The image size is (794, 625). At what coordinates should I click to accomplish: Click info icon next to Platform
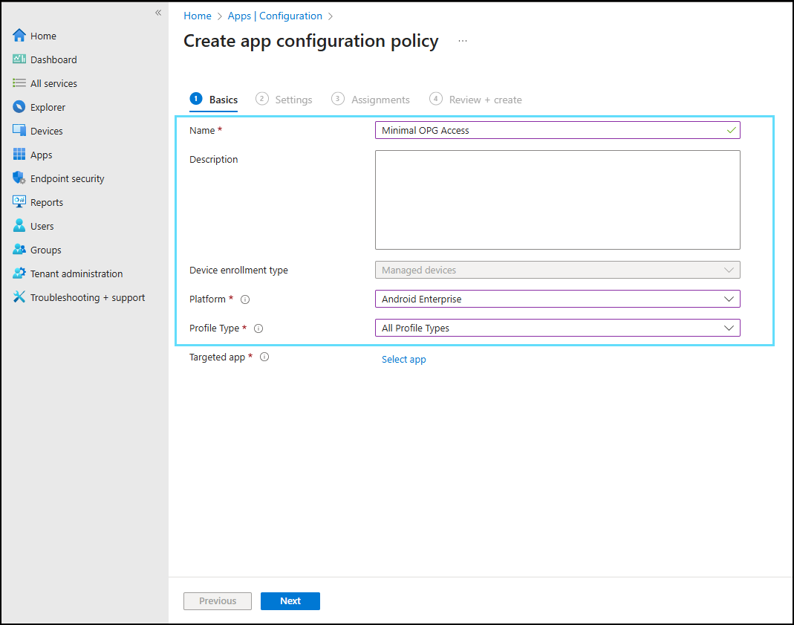coord(245,299)
